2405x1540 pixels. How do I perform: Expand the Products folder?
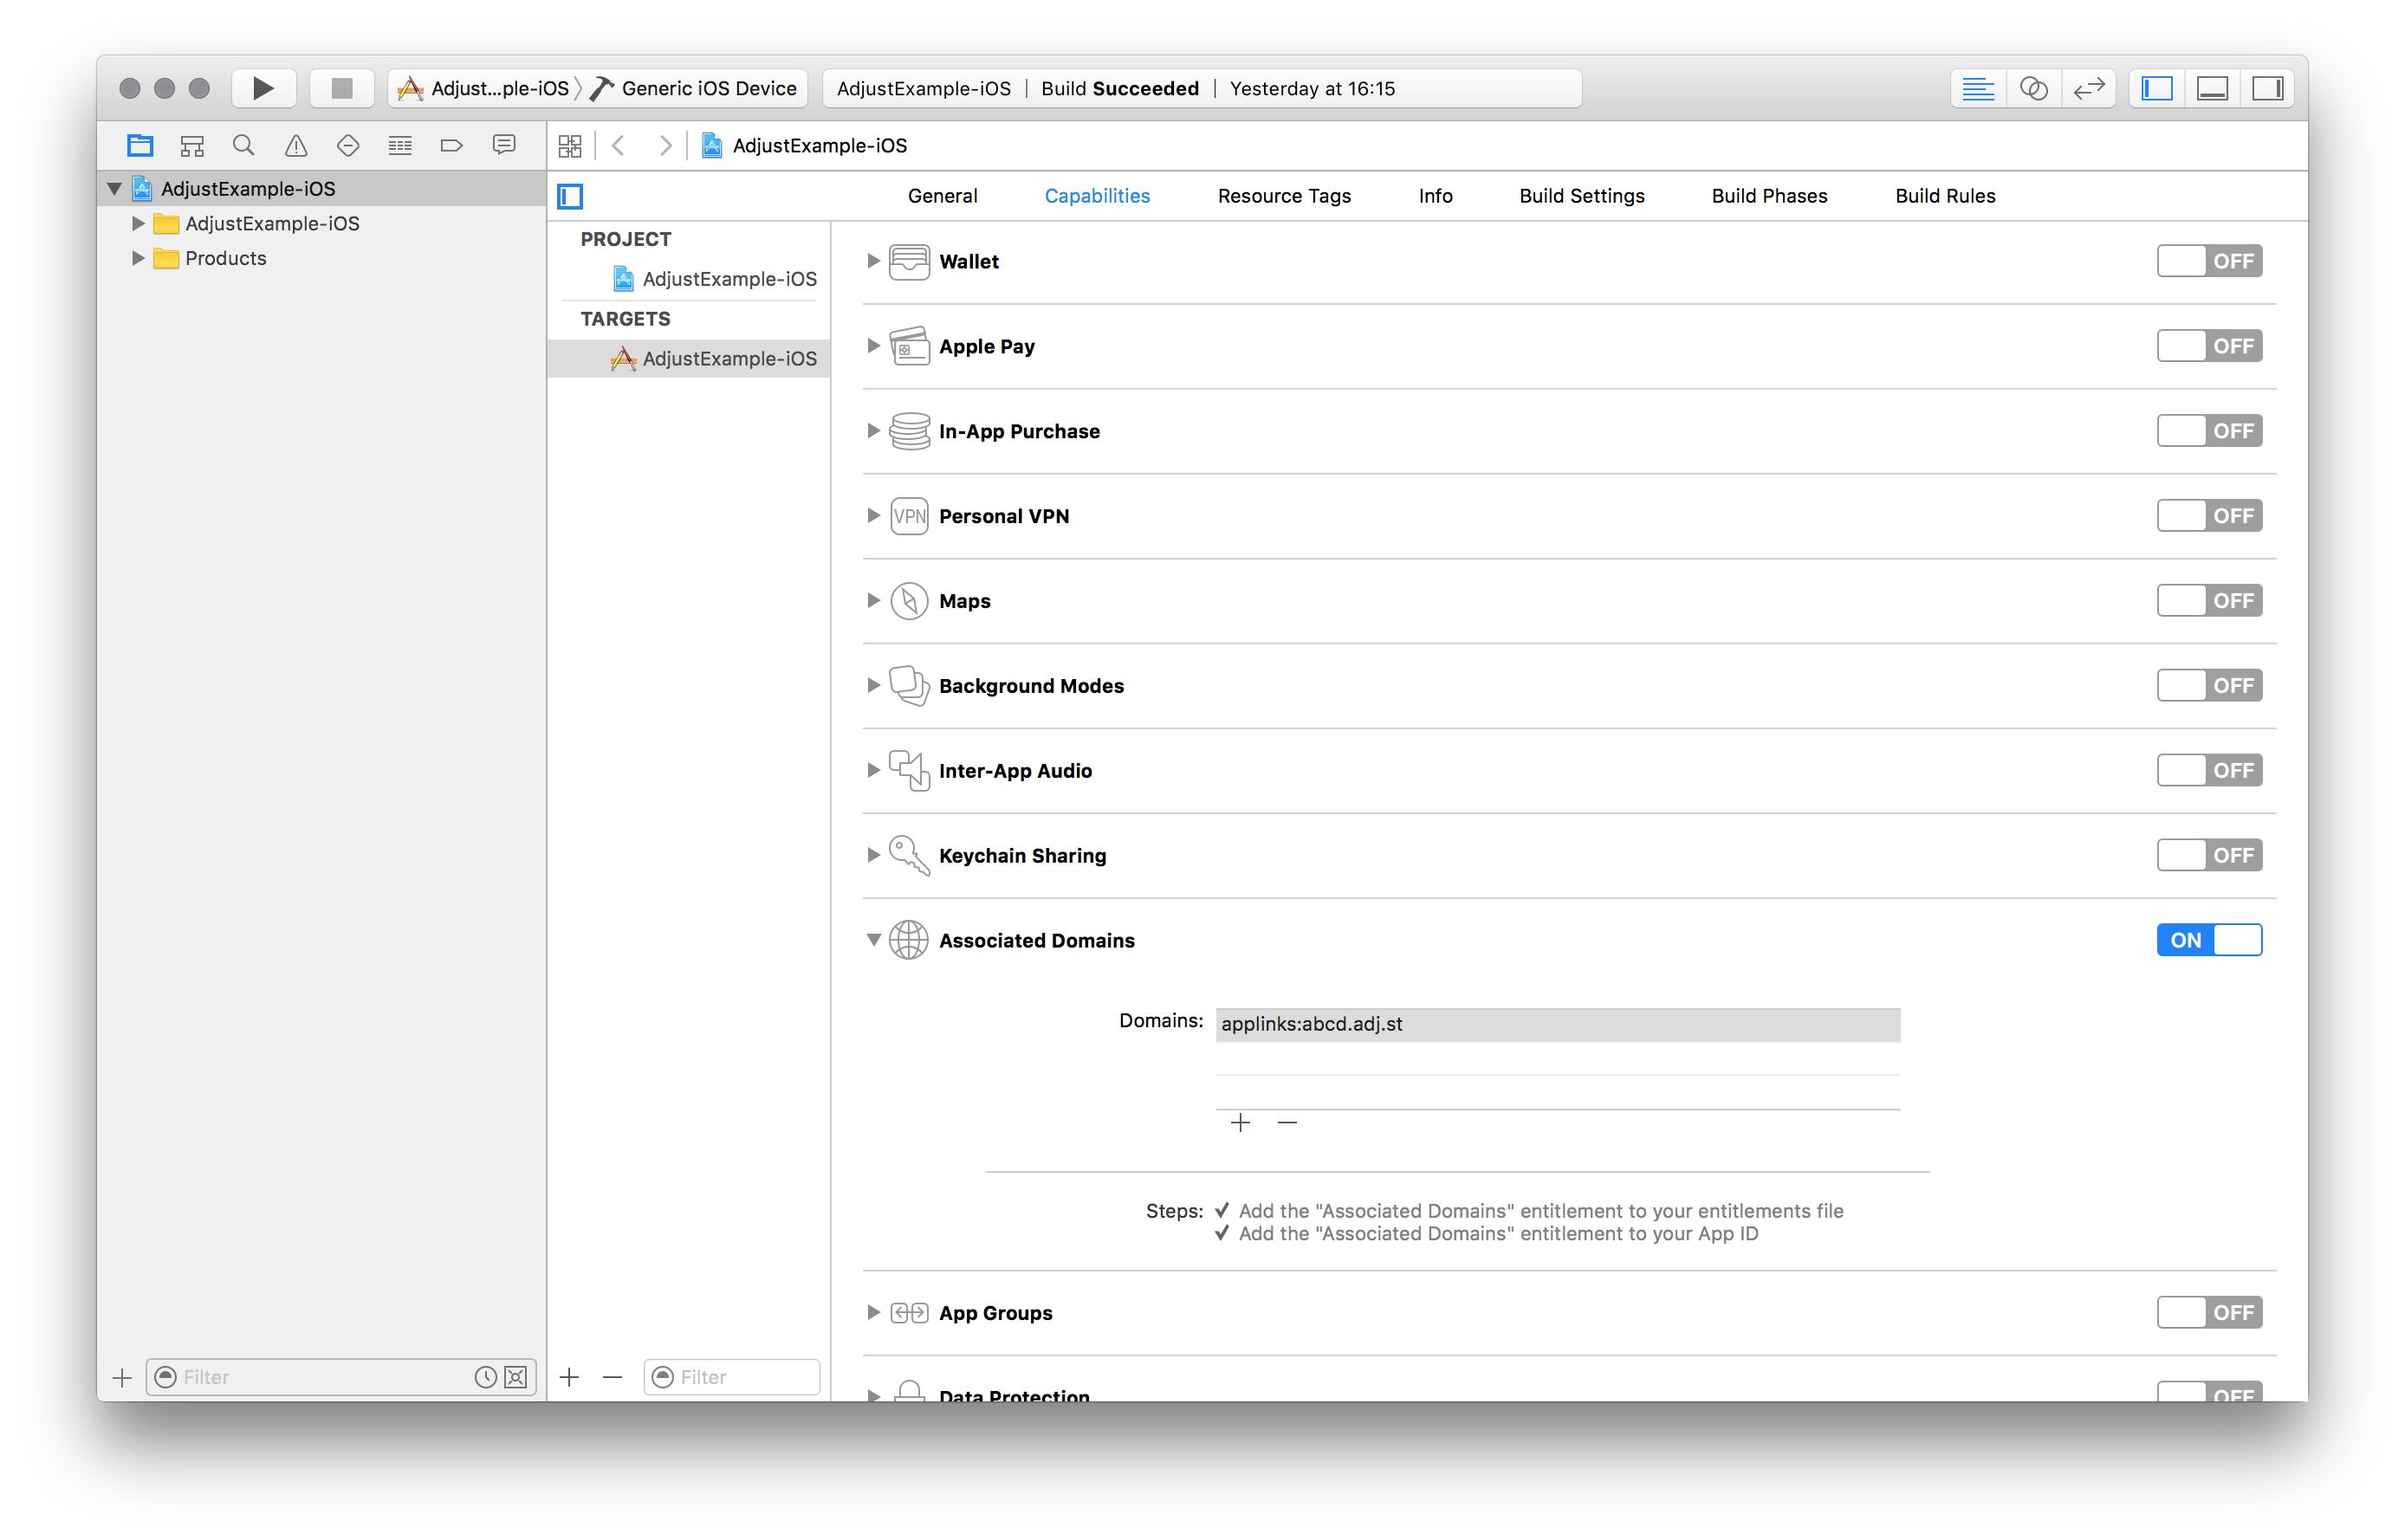(x=138, y=258)
